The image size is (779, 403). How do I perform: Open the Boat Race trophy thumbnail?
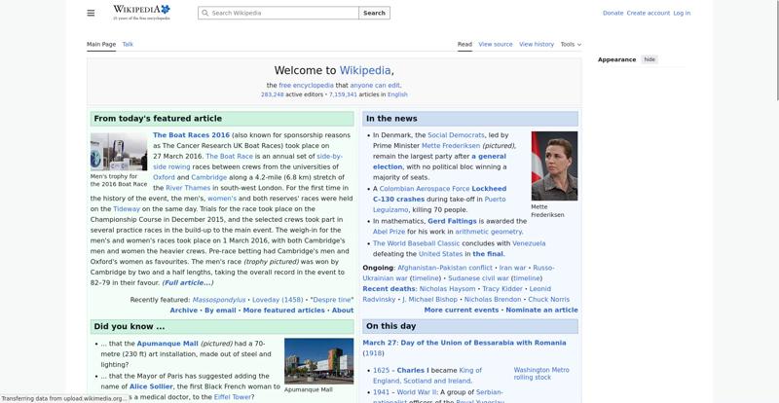pos(119,152)
